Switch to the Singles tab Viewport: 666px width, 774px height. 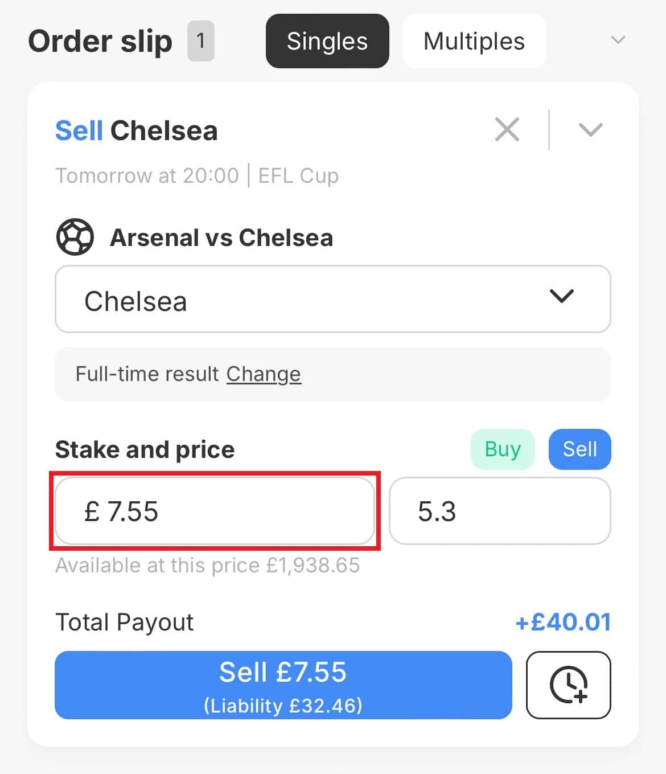pos(327,41)
